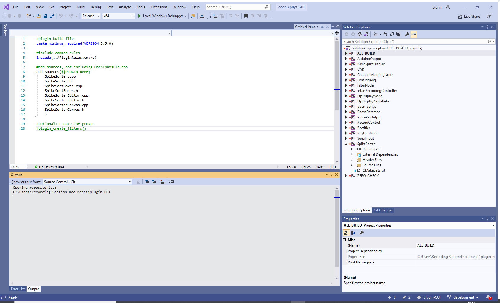
Task: Switch to the Git Changes tab
Action: click(x=383, y=210)
